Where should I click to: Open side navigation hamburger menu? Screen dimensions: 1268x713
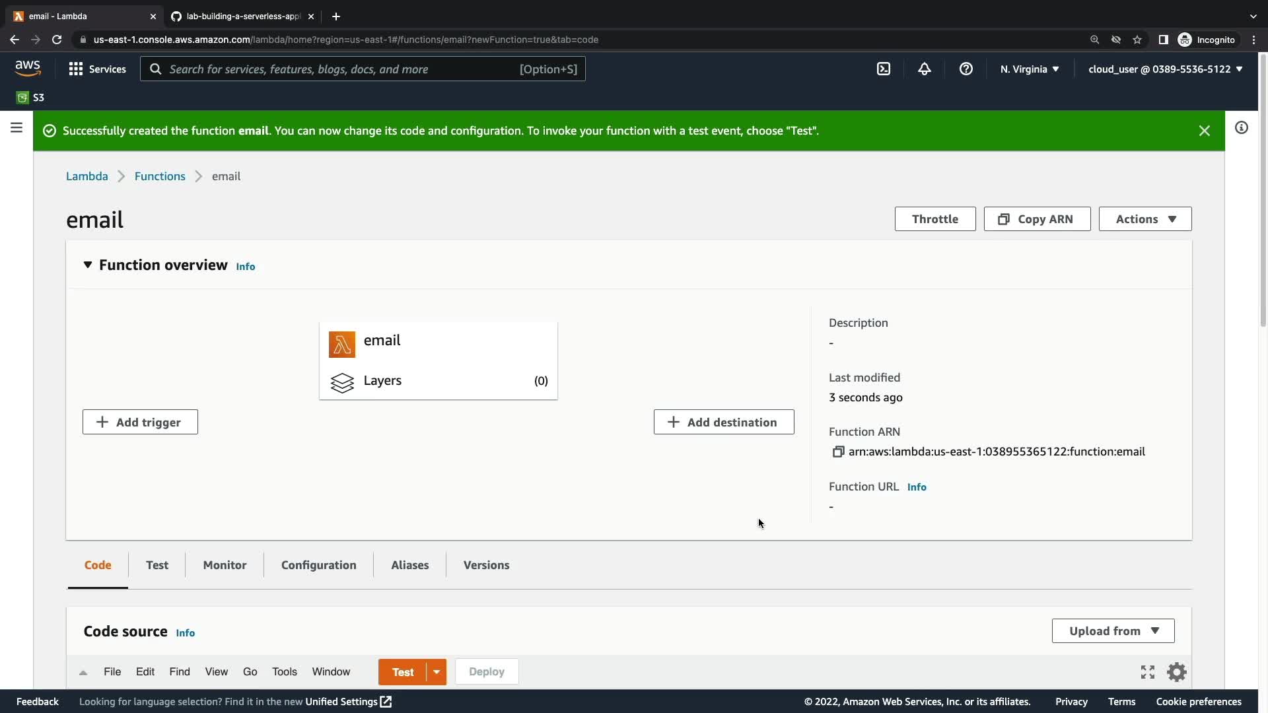17,127
